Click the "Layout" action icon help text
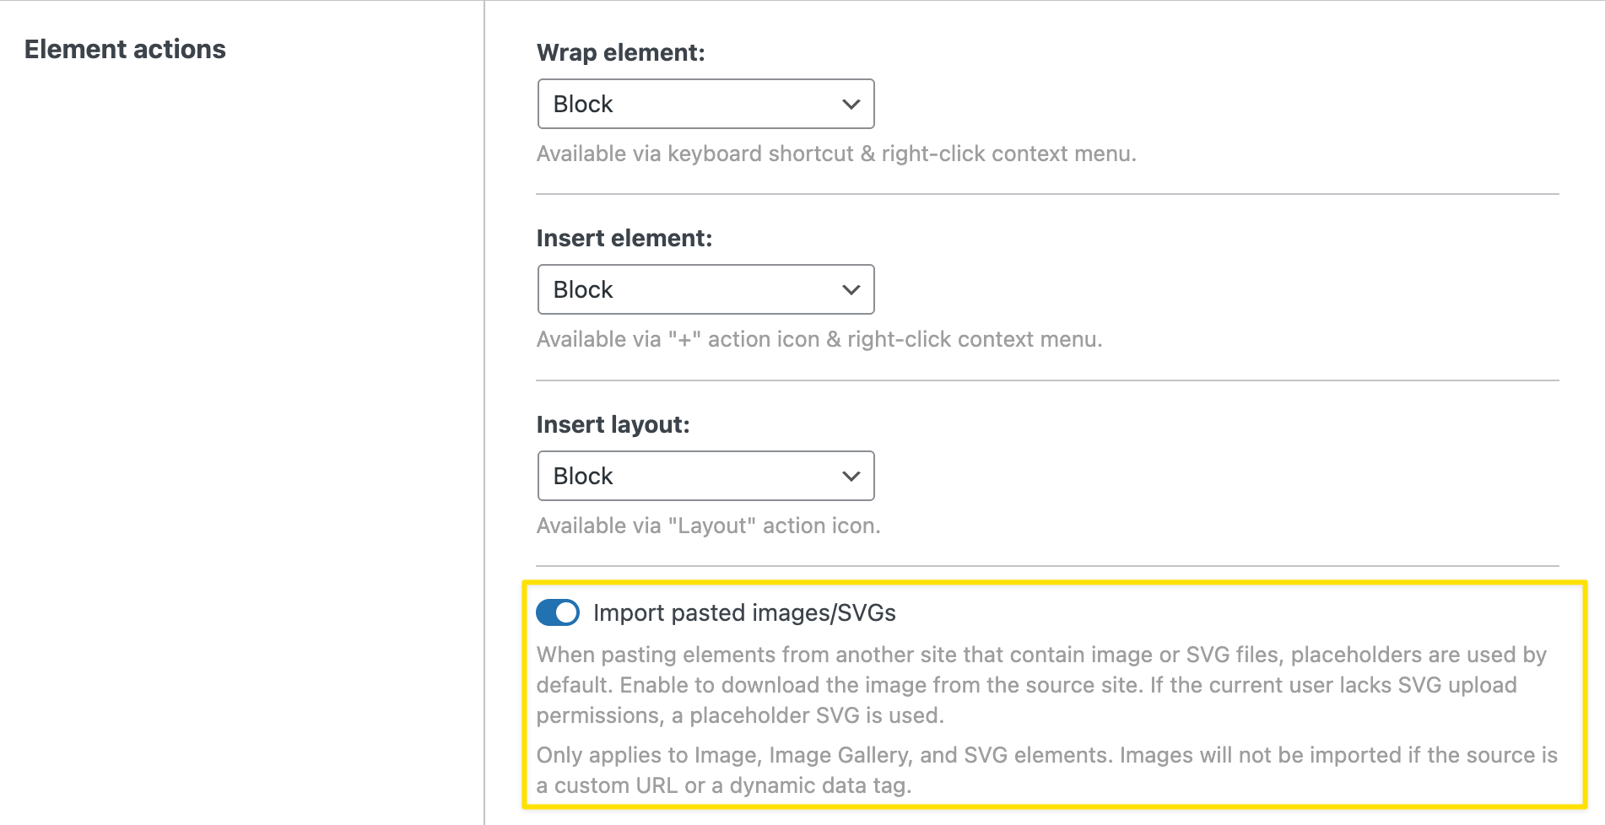 click(708, 526)
